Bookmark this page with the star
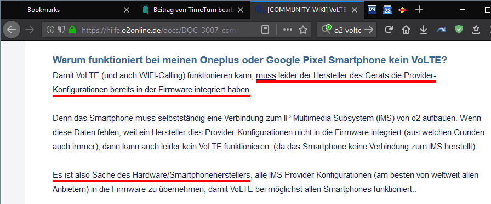This screenshot has height=204, width=491. [x=302, y=30]
